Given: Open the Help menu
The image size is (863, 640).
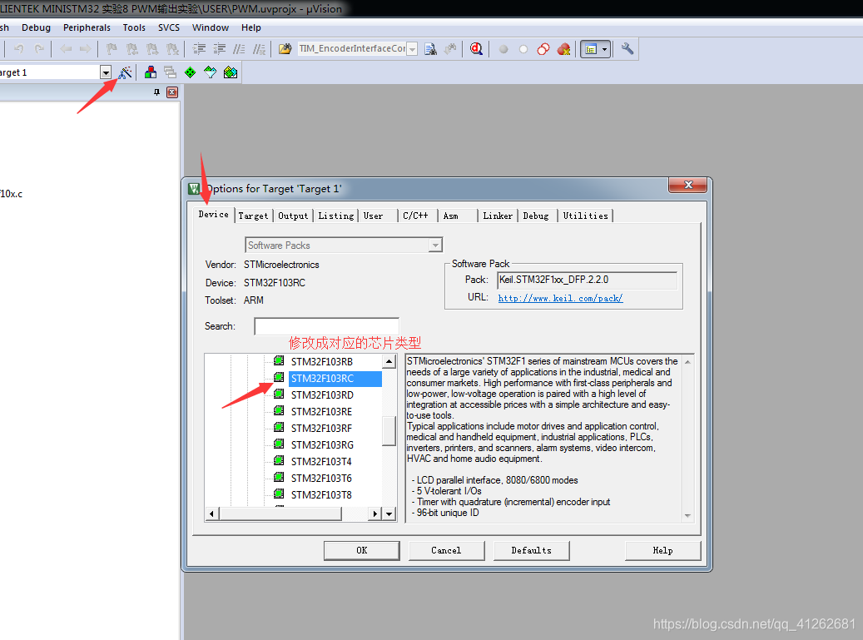Looking at the screenshot, I should [251, 27].
